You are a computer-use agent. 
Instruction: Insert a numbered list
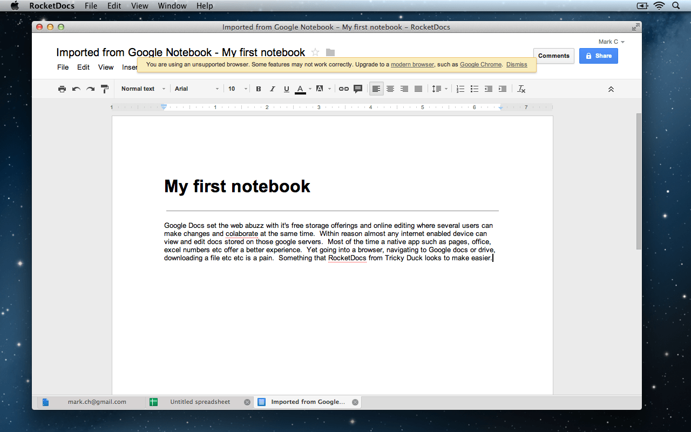click(x=460, y=89)
